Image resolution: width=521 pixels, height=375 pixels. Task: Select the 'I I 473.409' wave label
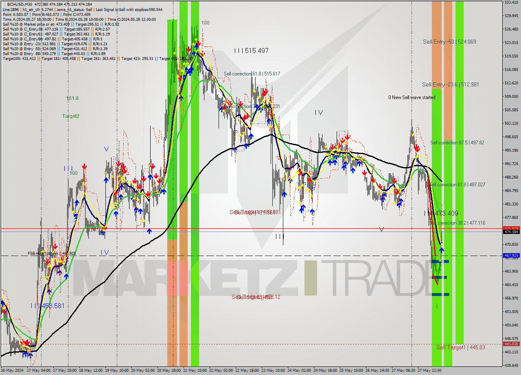coord(441,213)
